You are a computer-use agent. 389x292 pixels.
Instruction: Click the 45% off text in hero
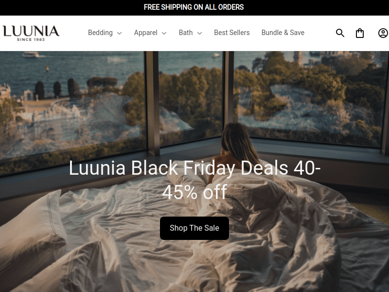click(x=194, y=192)
